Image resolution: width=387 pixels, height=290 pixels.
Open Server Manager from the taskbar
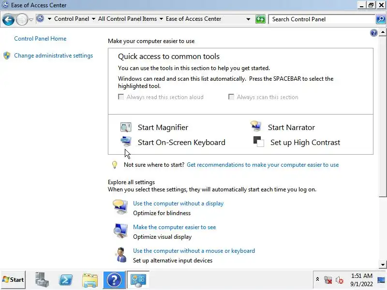click(x=42, y=280)
